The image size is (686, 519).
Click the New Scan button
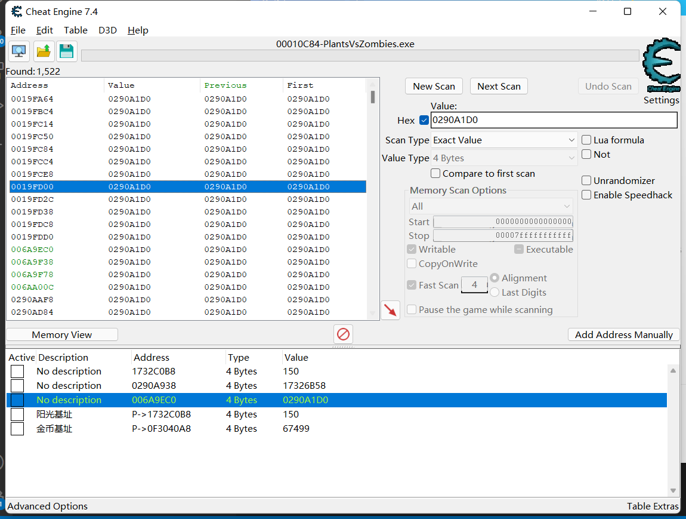[x=434, y=86]
